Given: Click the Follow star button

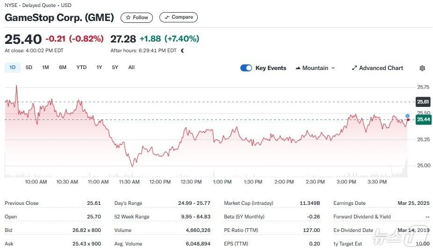Looking at the screenshot, I should click(x=136, y=17).
